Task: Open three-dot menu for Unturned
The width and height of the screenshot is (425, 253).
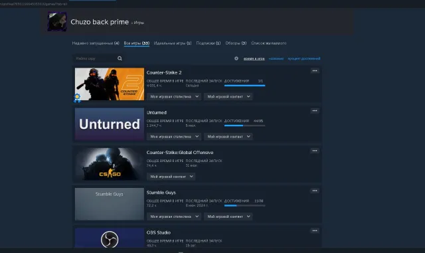Action: [x=315, y=111]
